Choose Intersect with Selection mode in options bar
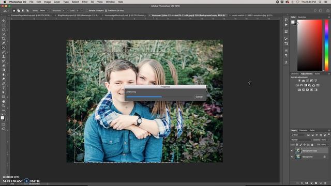Image resolution: width=331 pixels, height=186 pixels. tap(27, 10)
